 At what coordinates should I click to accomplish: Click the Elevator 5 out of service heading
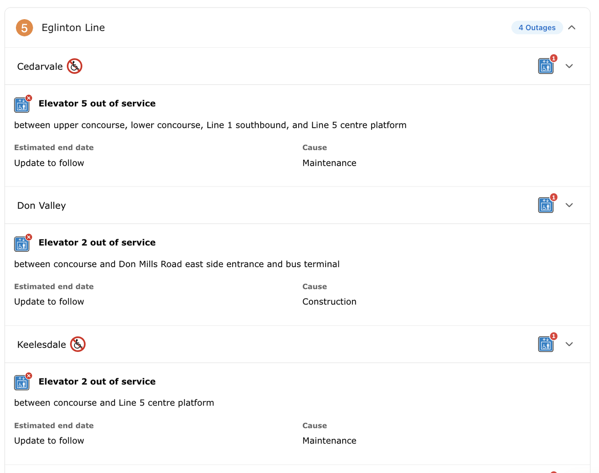[97, 103]
